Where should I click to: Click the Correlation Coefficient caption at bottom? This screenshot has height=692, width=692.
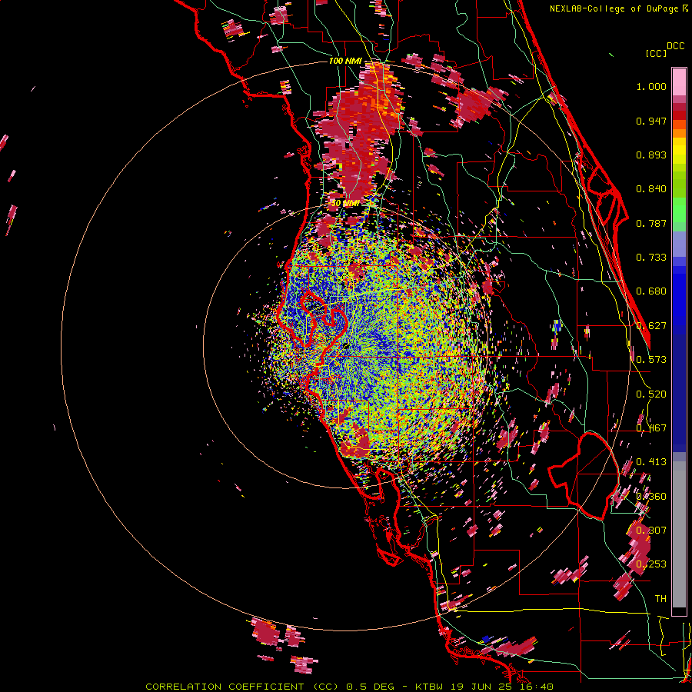[x=349, y=687]
